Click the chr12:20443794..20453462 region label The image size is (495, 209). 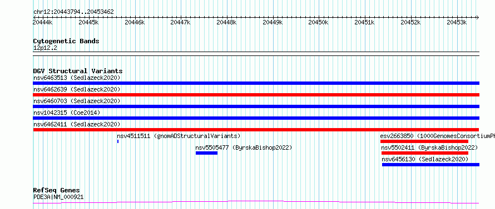tap(73, 12)
